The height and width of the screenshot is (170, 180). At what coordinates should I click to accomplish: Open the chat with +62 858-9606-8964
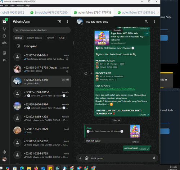point(41,106)
